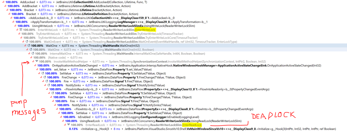
Task: Click the recursion icon next to WaitOnEvent
Action: click(x=27, y=41)
